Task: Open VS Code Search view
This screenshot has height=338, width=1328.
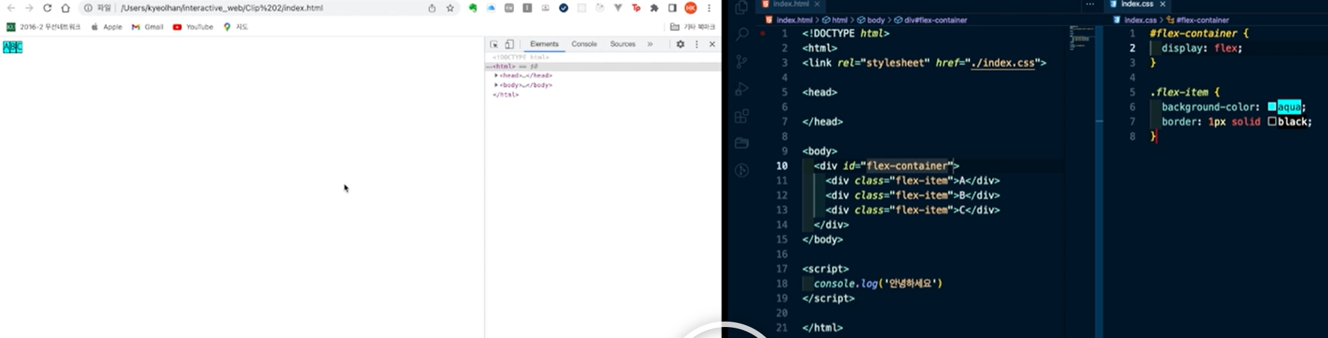Action: click(742, 34)
